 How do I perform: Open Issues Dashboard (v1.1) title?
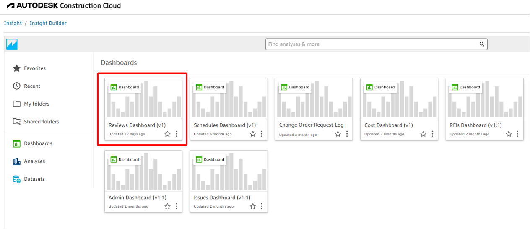[x=222, y=198]
